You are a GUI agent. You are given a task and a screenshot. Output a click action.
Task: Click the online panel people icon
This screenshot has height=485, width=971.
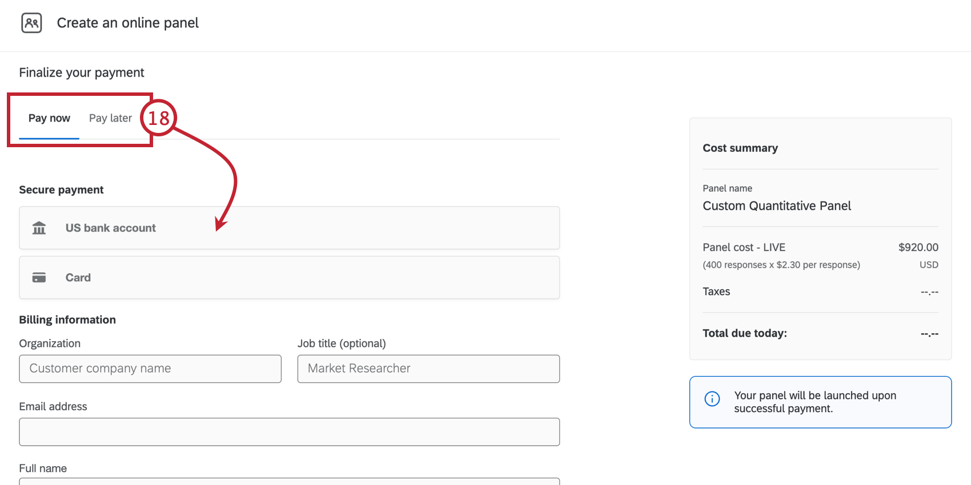click(x=31, y=23)
